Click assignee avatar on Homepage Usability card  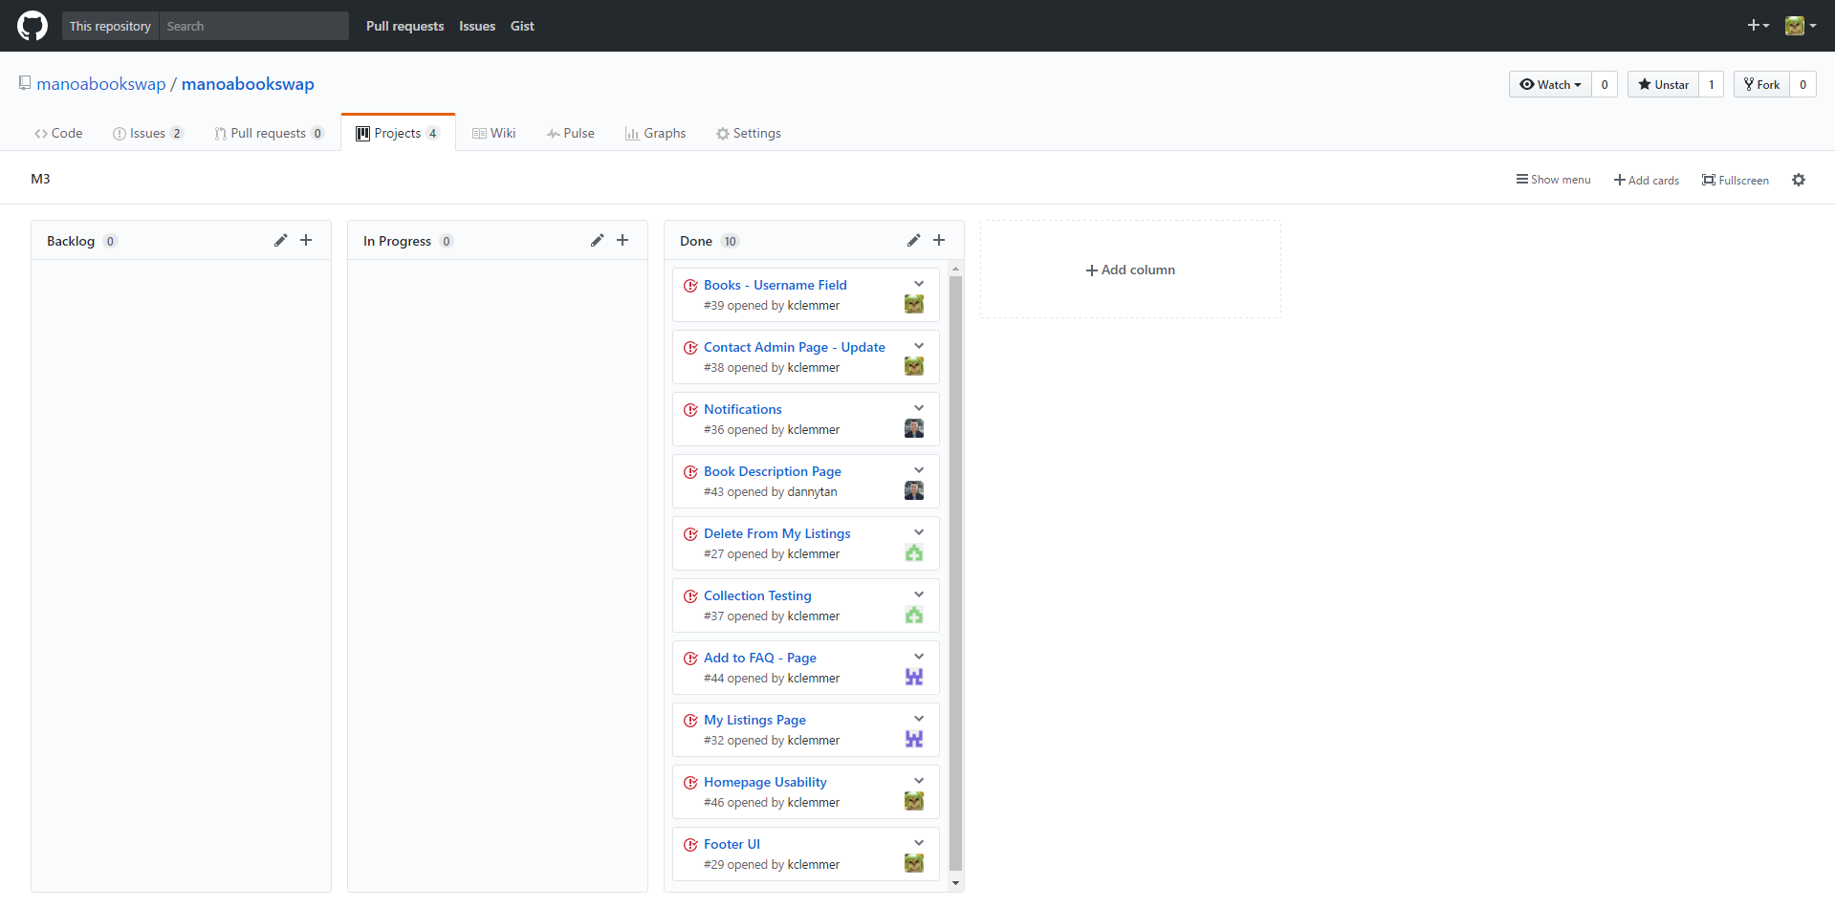[x=914, y=801]
